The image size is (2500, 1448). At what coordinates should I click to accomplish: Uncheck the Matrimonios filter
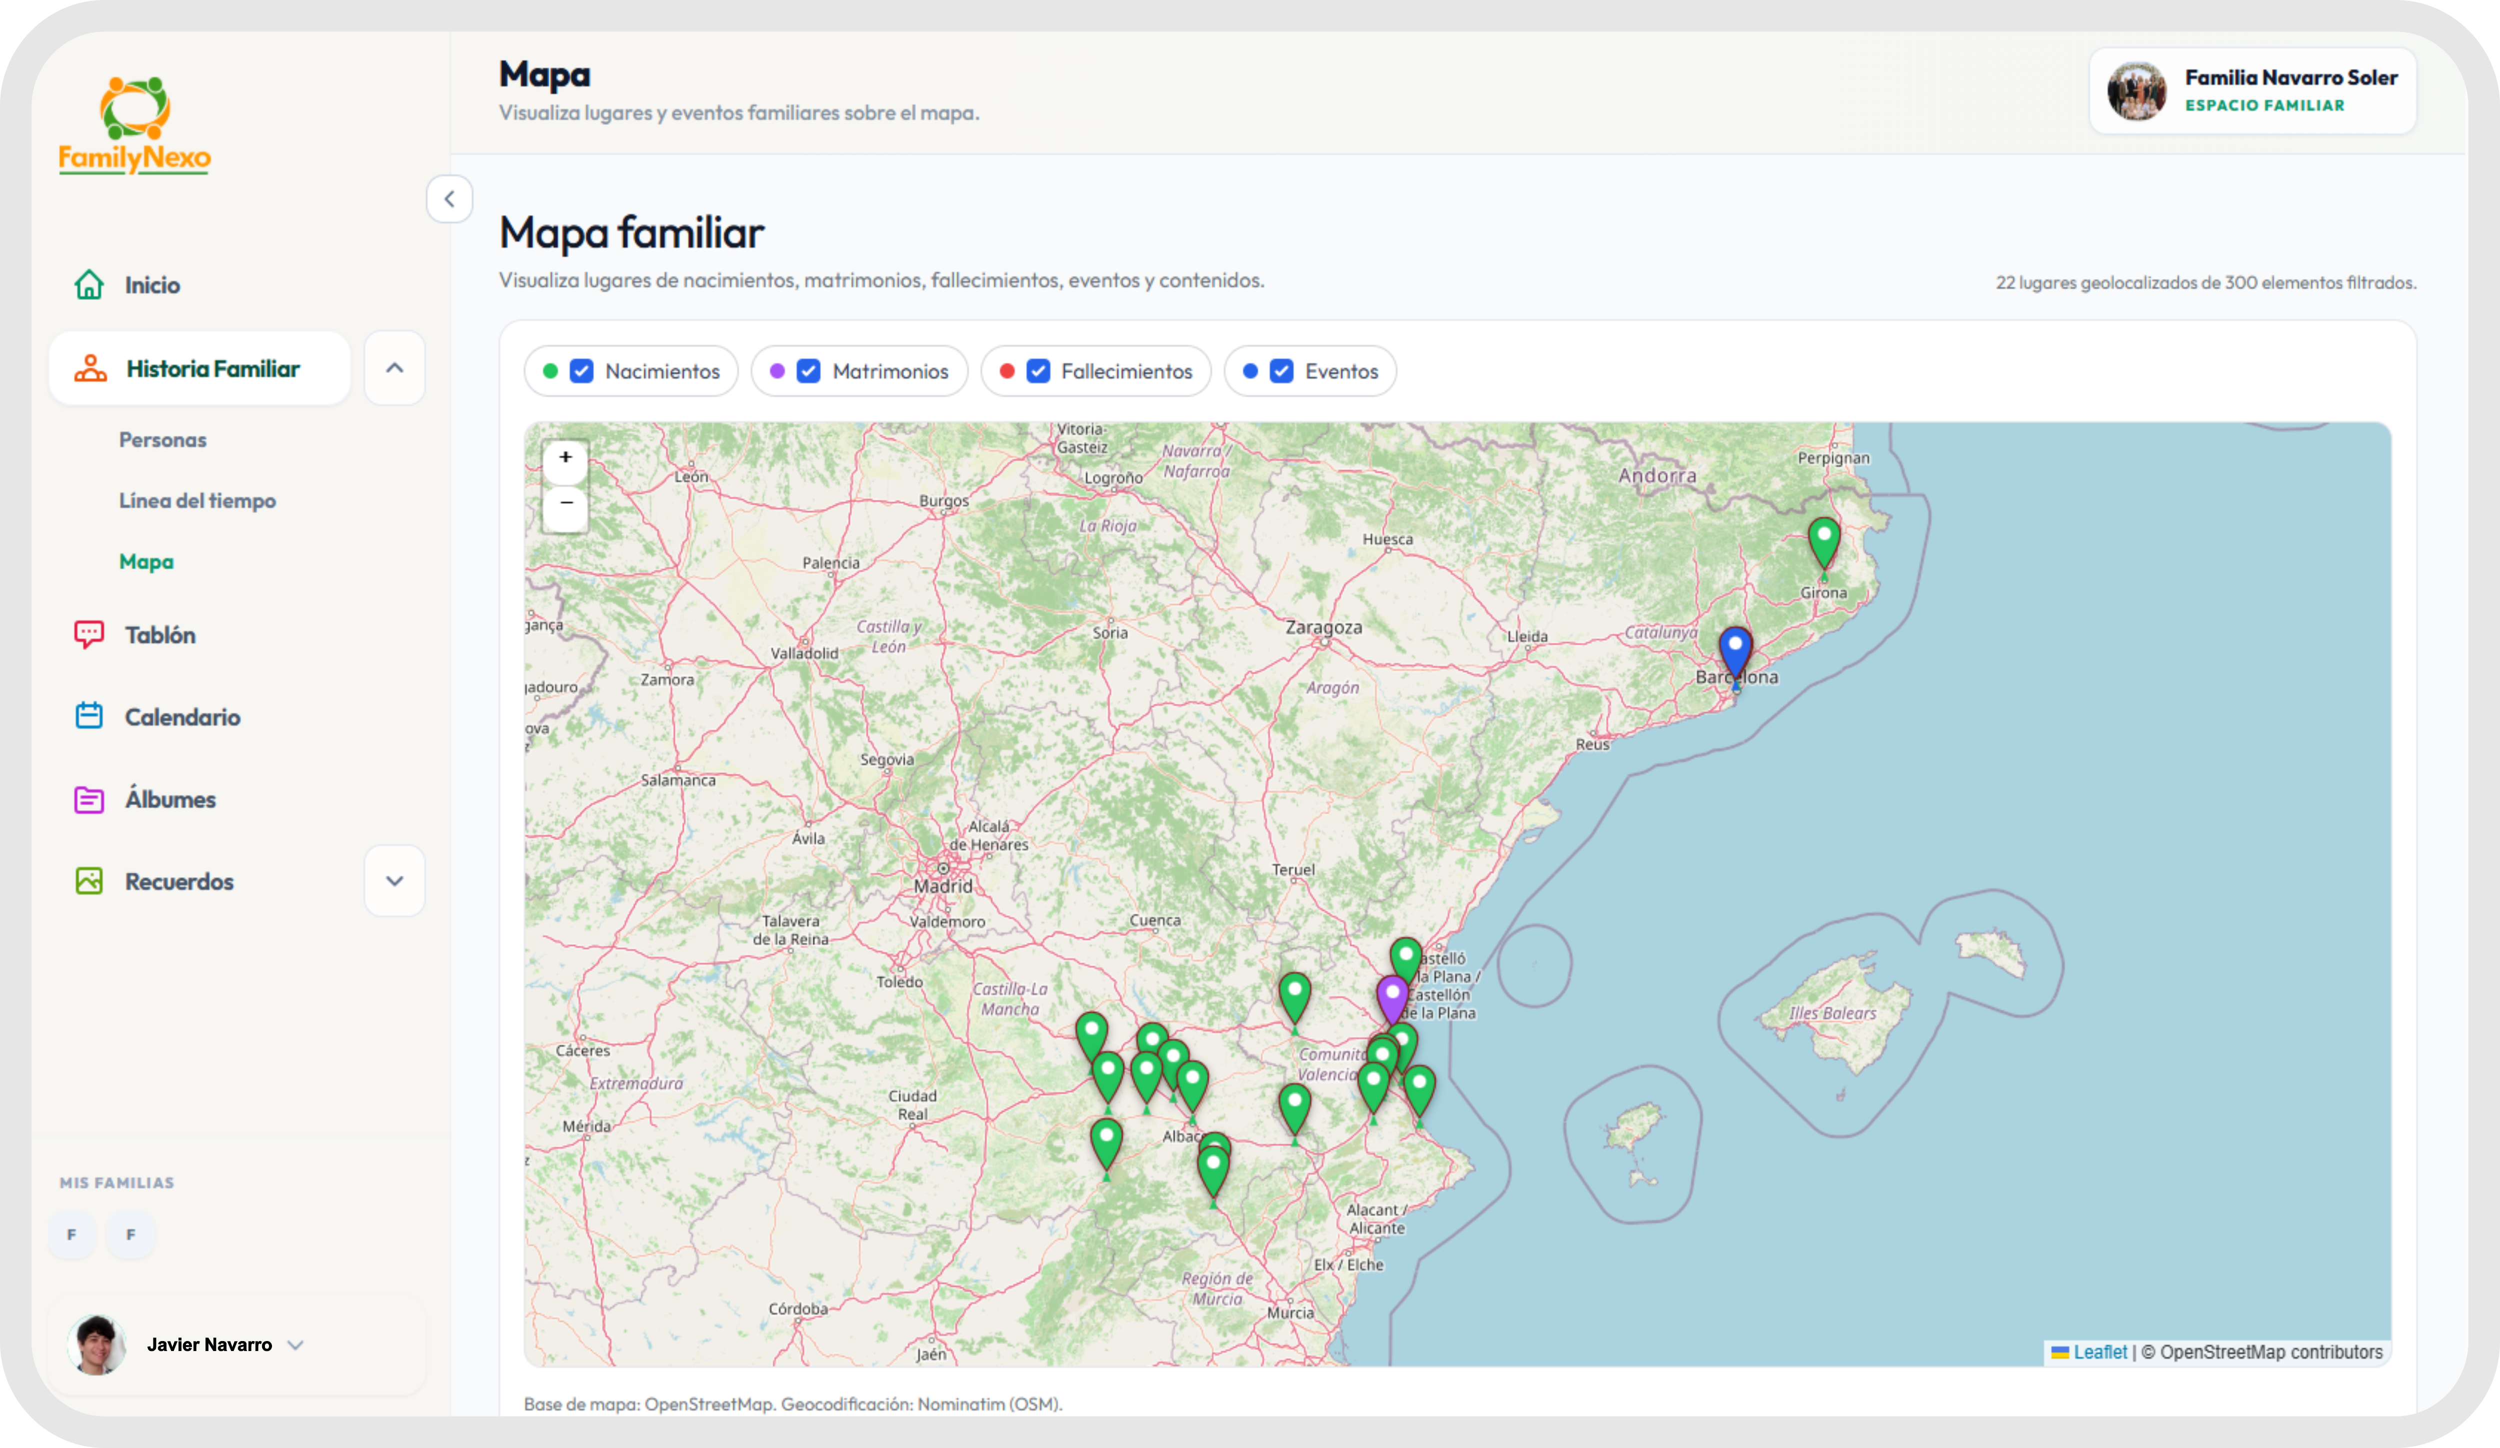(x=808, y=371)
